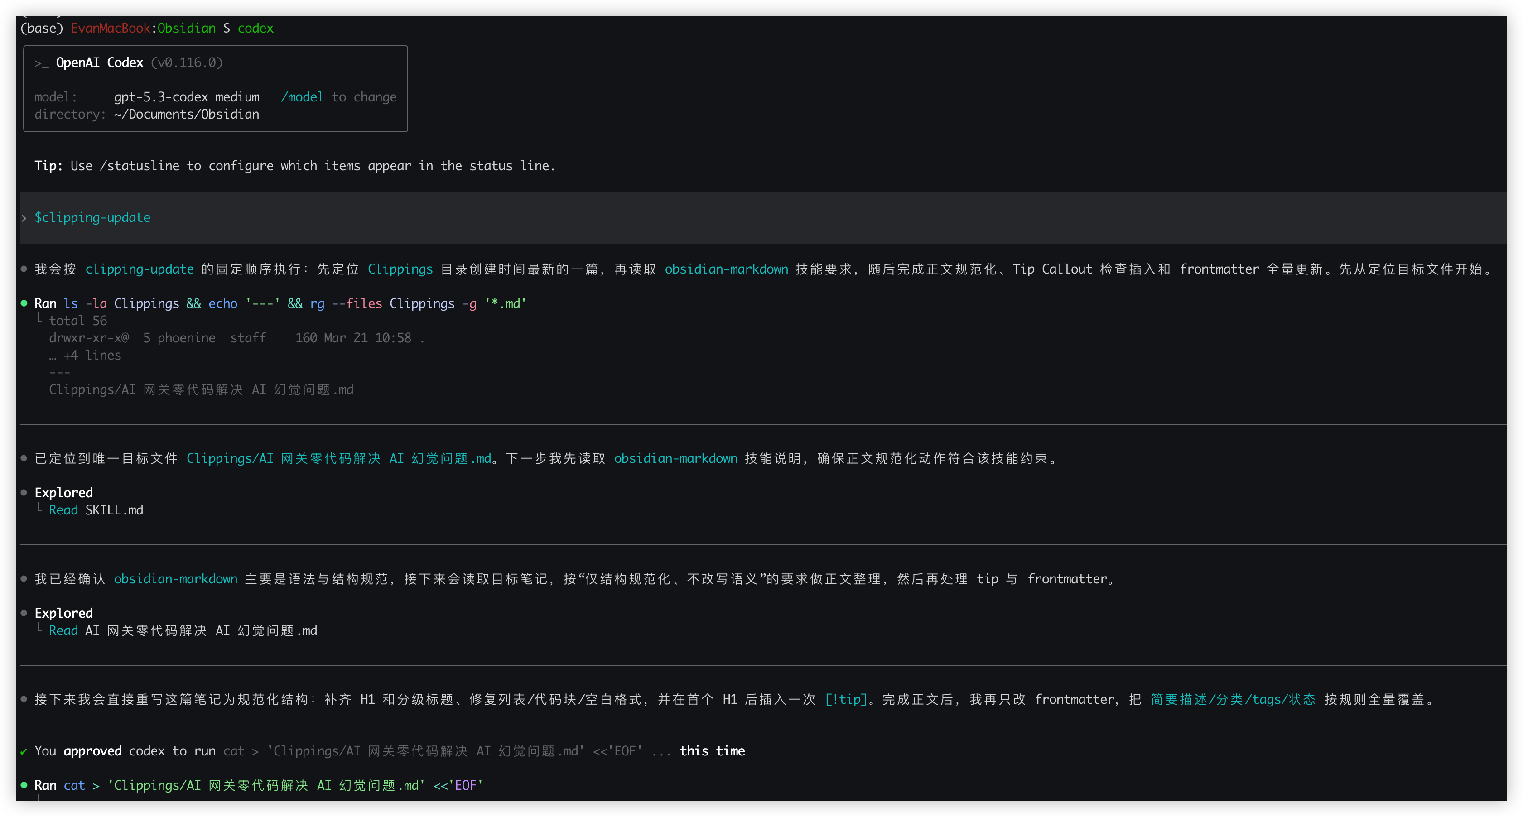Image resolution: width=1523 pixels, height=817 pixels.
Task: Click the 简要描述/分类/tags/状态 highlighted text
Action: point(1233,699)
